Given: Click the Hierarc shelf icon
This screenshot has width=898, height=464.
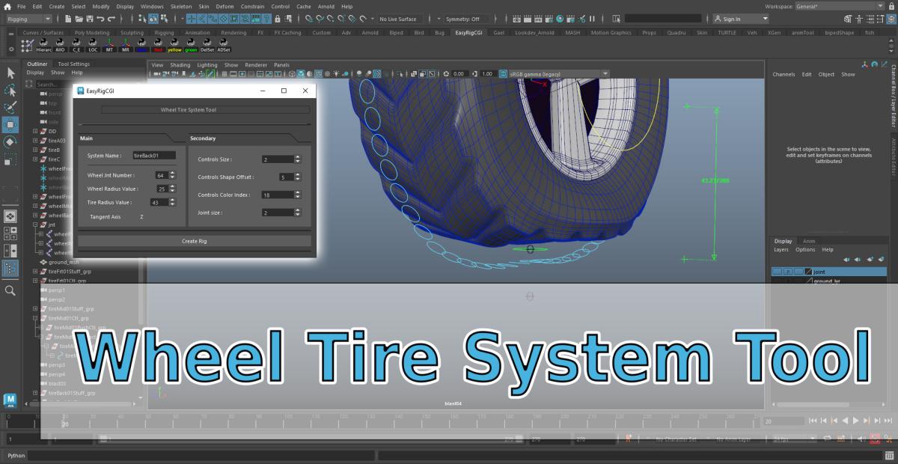Looking at the screenshot, I should click(x=44, y=45).
